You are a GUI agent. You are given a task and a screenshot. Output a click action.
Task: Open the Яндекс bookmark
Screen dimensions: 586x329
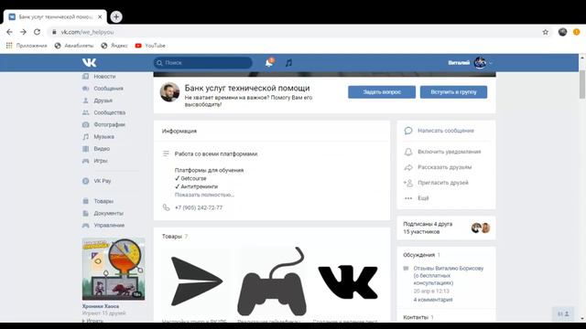tap(114, 46)
